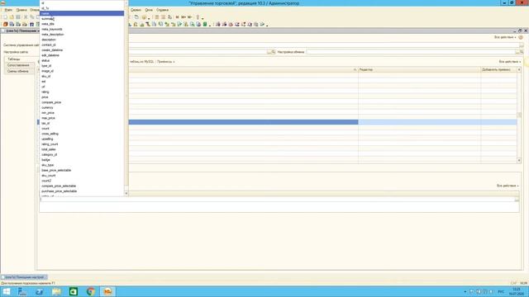Open 'Все действия' menu above bottom text area
529x297 pixels.
(x=508, y=186)
